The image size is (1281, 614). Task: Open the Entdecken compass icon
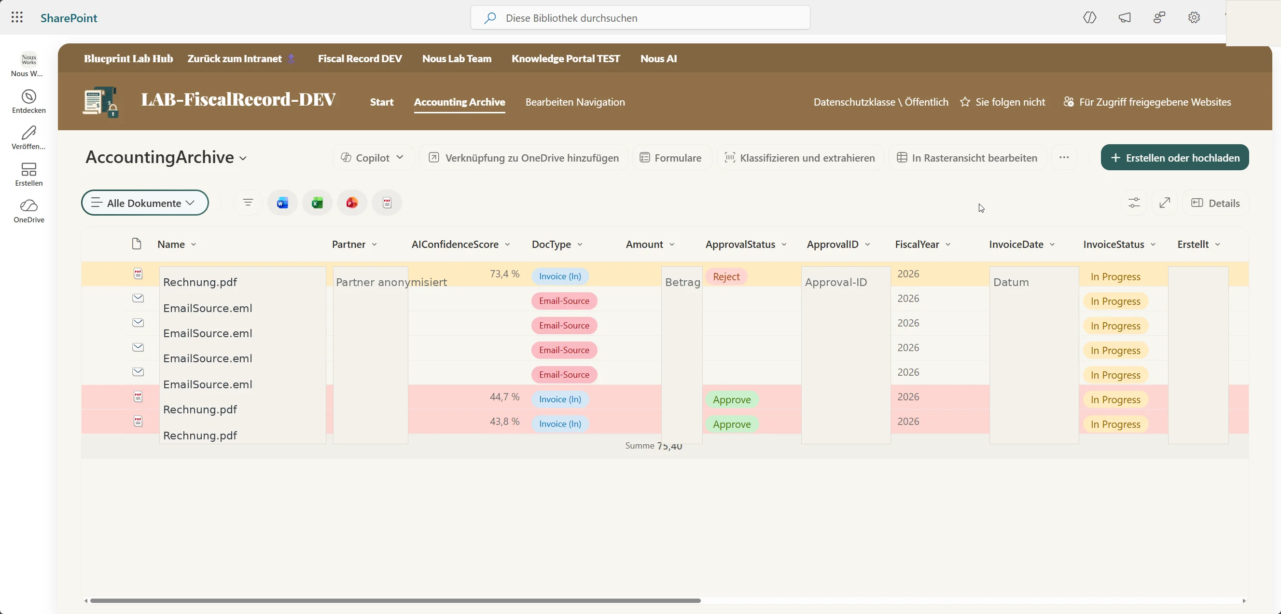29,96
